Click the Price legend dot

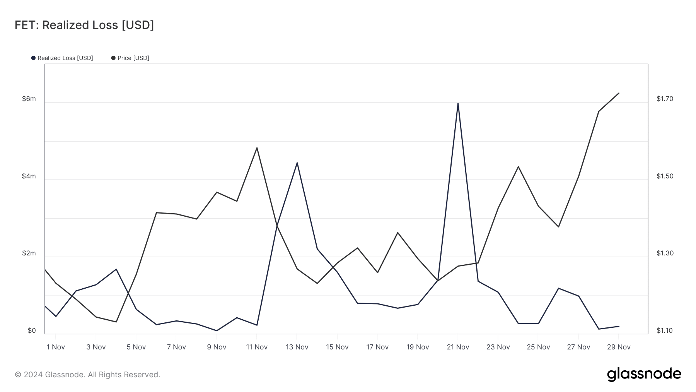[113, 58]
